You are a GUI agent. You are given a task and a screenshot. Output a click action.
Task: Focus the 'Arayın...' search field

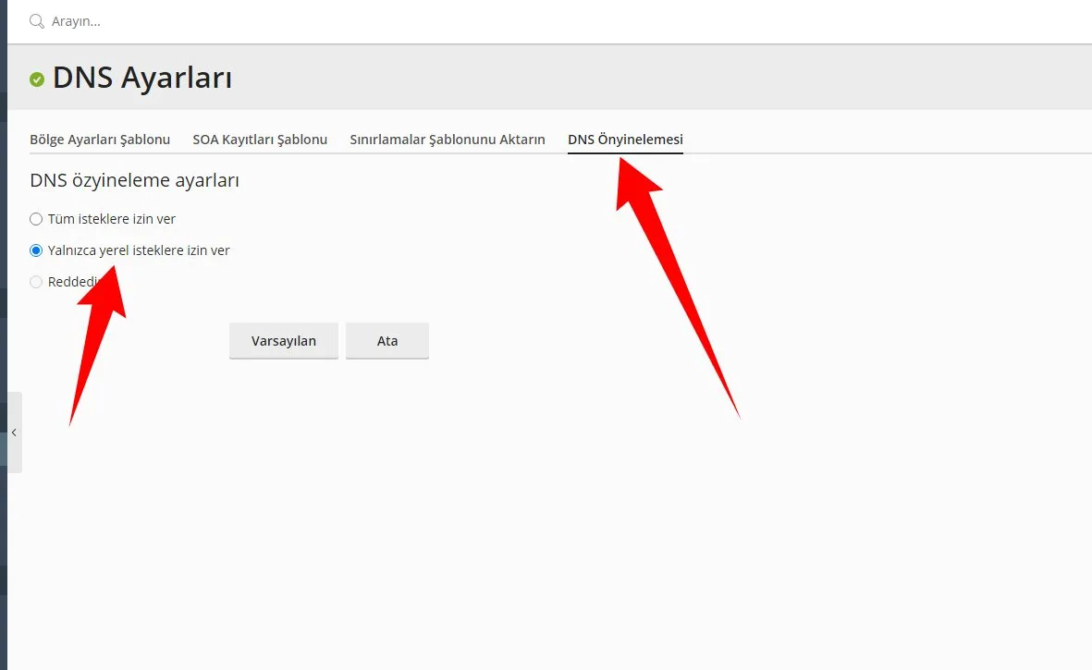pos(277,21)
